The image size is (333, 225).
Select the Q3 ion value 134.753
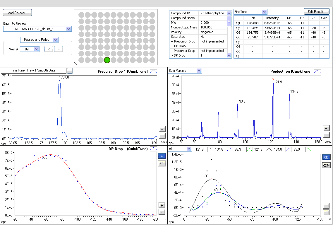tap(253, 33)
